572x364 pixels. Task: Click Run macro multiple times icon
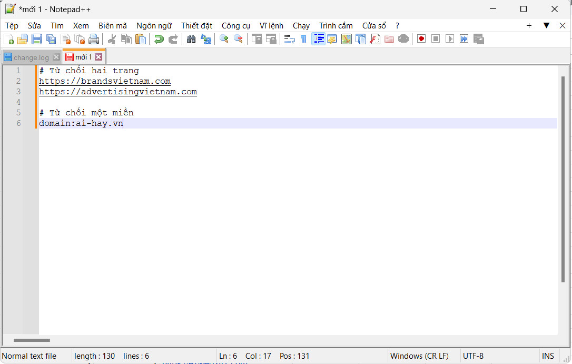coord(464,39)
